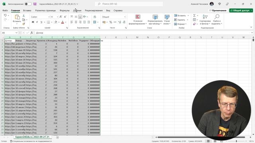The width and height of the screenshot is (255, 143).
Task: Click the horizontal scrollbar
Action: pyautogui.click(x=201, y=137)
